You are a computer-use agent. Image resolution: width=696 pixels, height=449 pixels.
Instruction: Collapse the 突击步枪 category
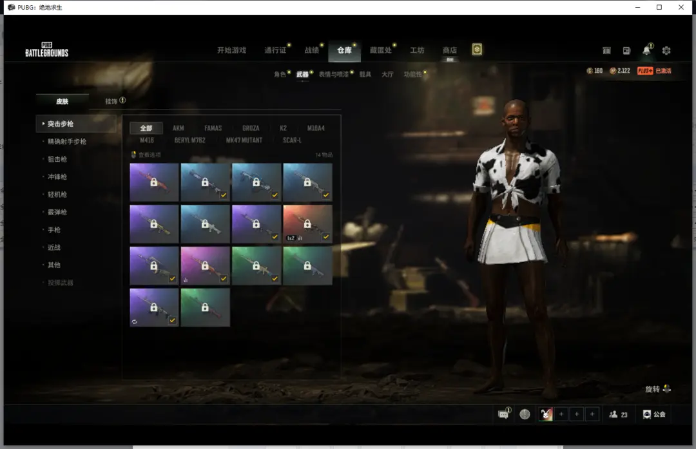[x=76, y=124]
